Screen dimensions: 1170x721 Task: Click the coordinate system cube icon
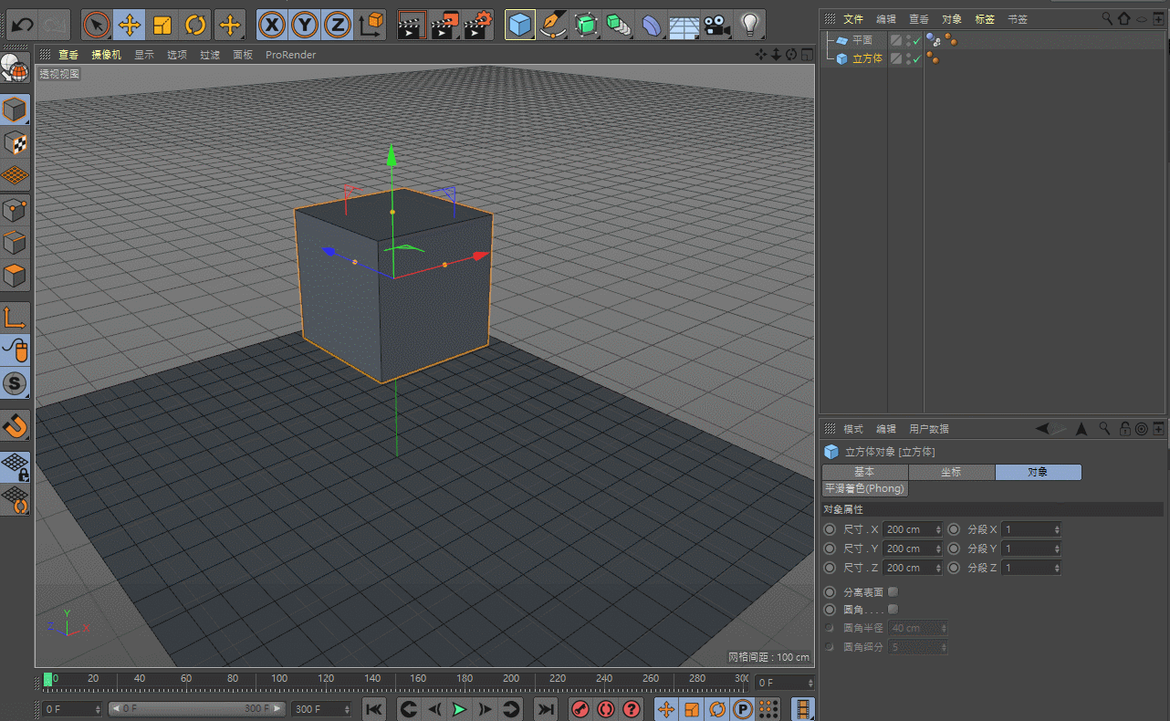371,25
